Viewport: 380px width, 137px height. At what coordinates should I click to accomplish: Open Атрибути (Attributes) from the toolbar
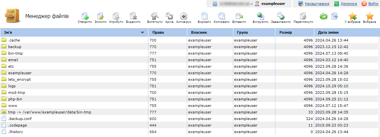pyautogui.click(x=116, y=16)
